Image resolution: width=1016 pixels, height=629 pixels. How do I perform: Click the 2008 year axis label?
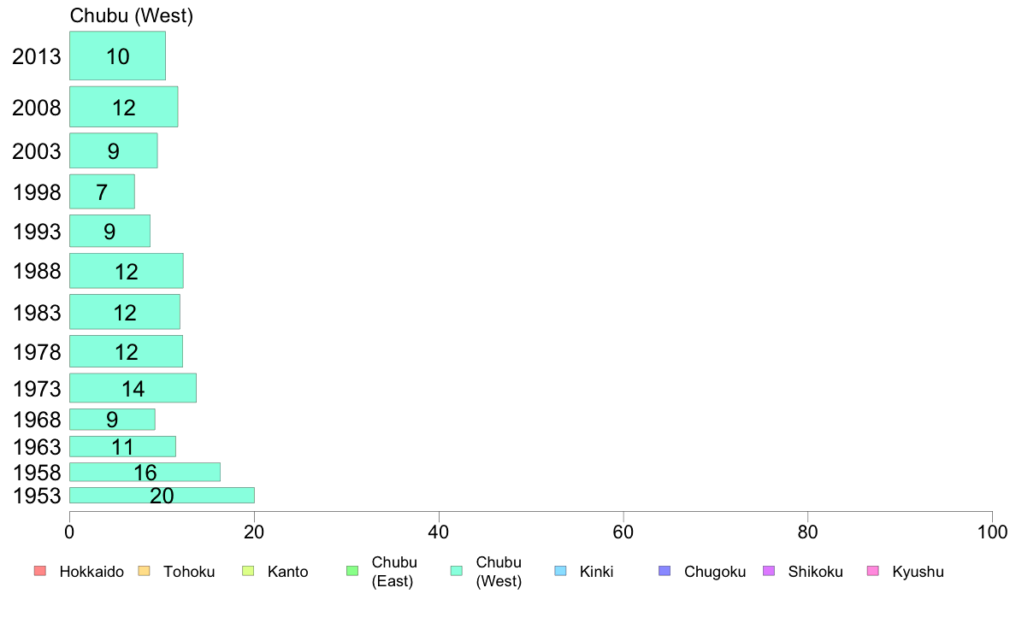click(37, 108)
